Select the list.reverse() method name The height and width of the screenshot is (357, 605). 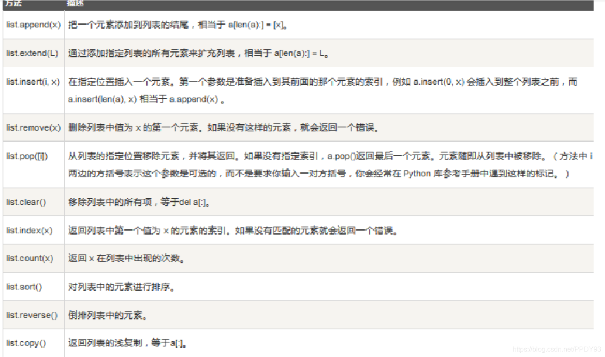(32, 315)
